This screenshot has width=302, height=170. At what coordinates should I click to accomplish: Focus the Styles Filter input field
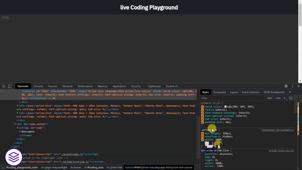click(x=233, y=98)
